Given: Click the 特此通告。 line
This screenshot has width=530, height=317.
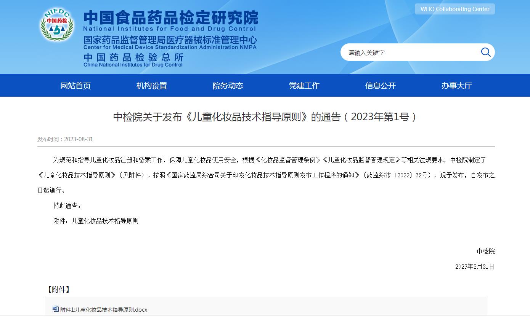Looking at the screenshot, I should (67, 206).
